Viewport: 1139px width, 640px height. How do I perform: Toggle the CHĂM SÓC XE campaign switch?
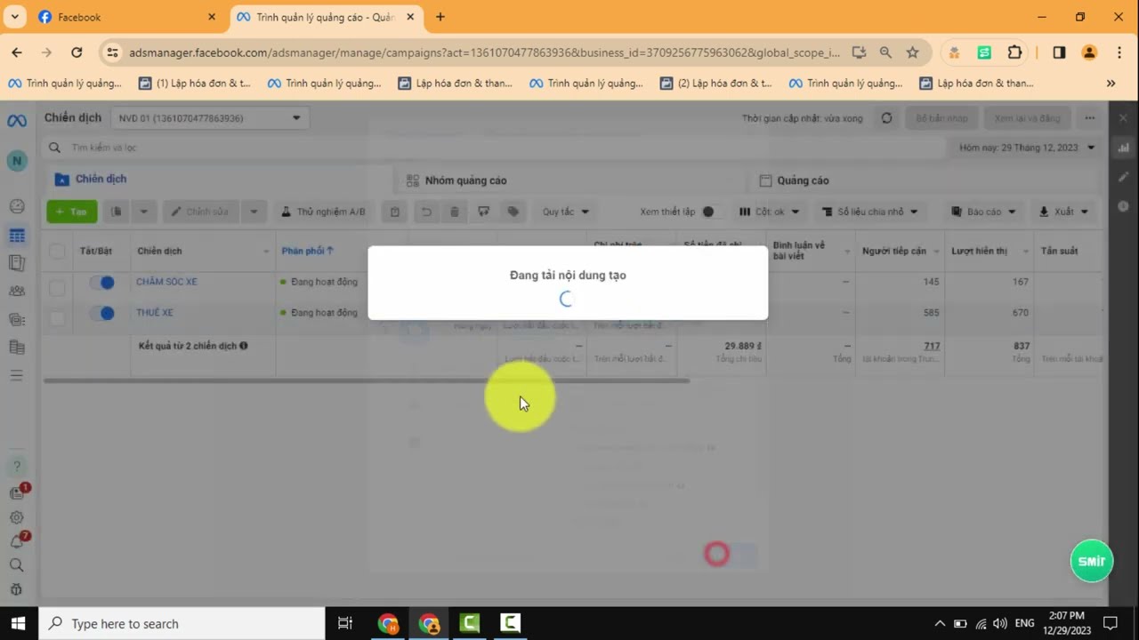pos(102,283)
